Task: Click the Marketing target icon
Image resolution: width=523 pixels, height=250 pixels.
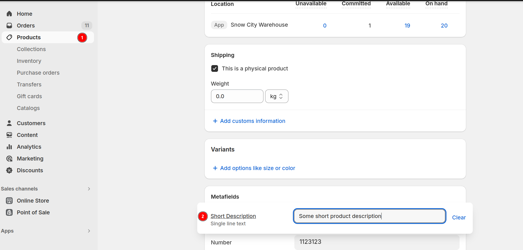Action: [x=9, y=159]
